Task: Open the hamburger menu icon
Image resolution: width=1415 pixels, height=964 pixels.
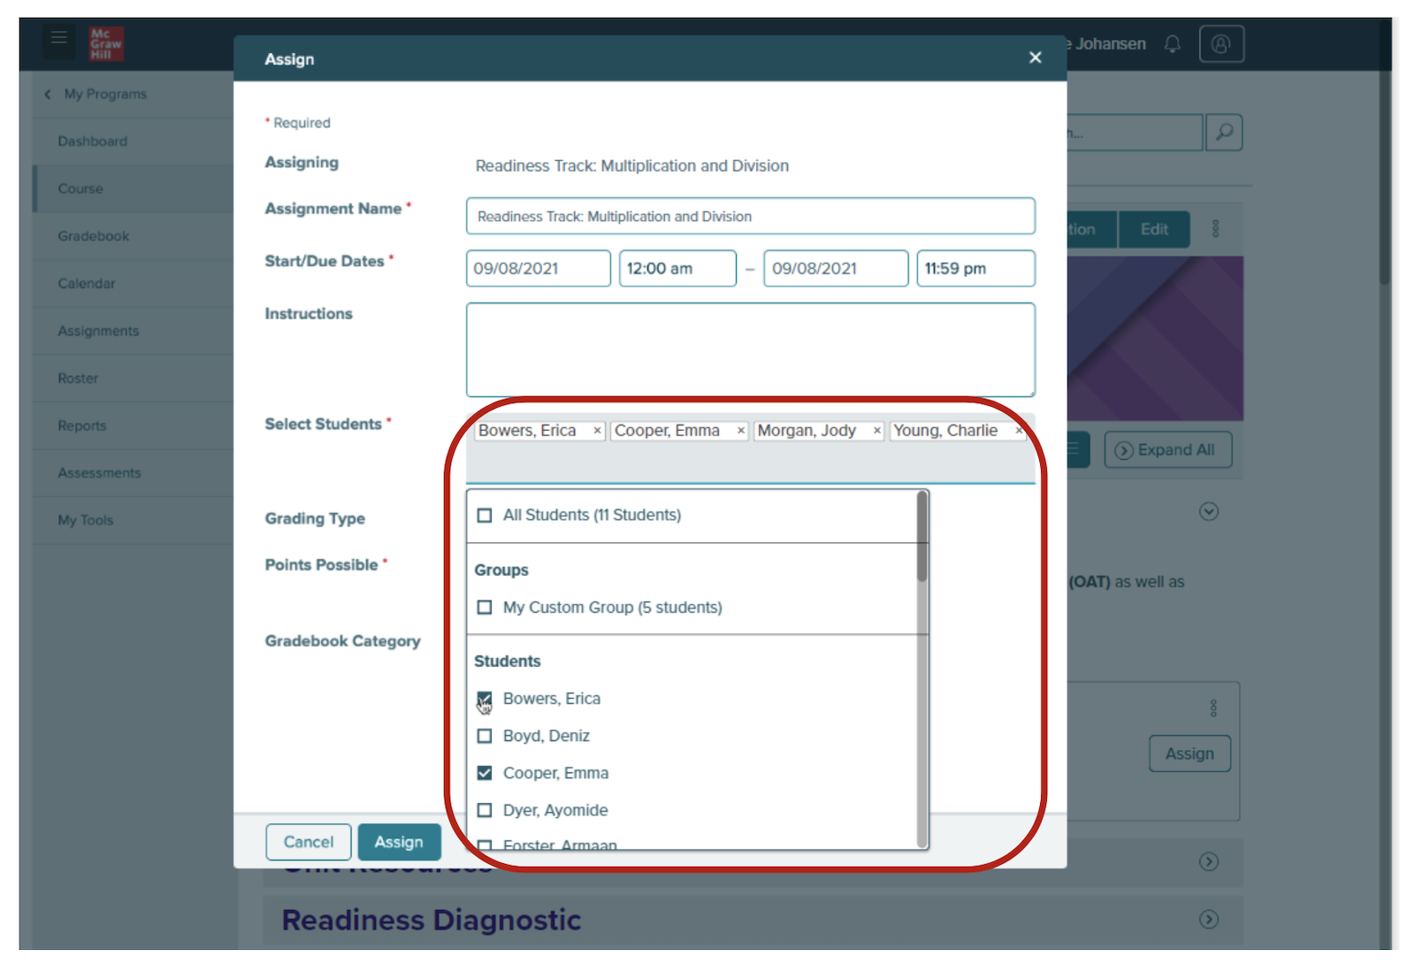Action: point(59,38)
